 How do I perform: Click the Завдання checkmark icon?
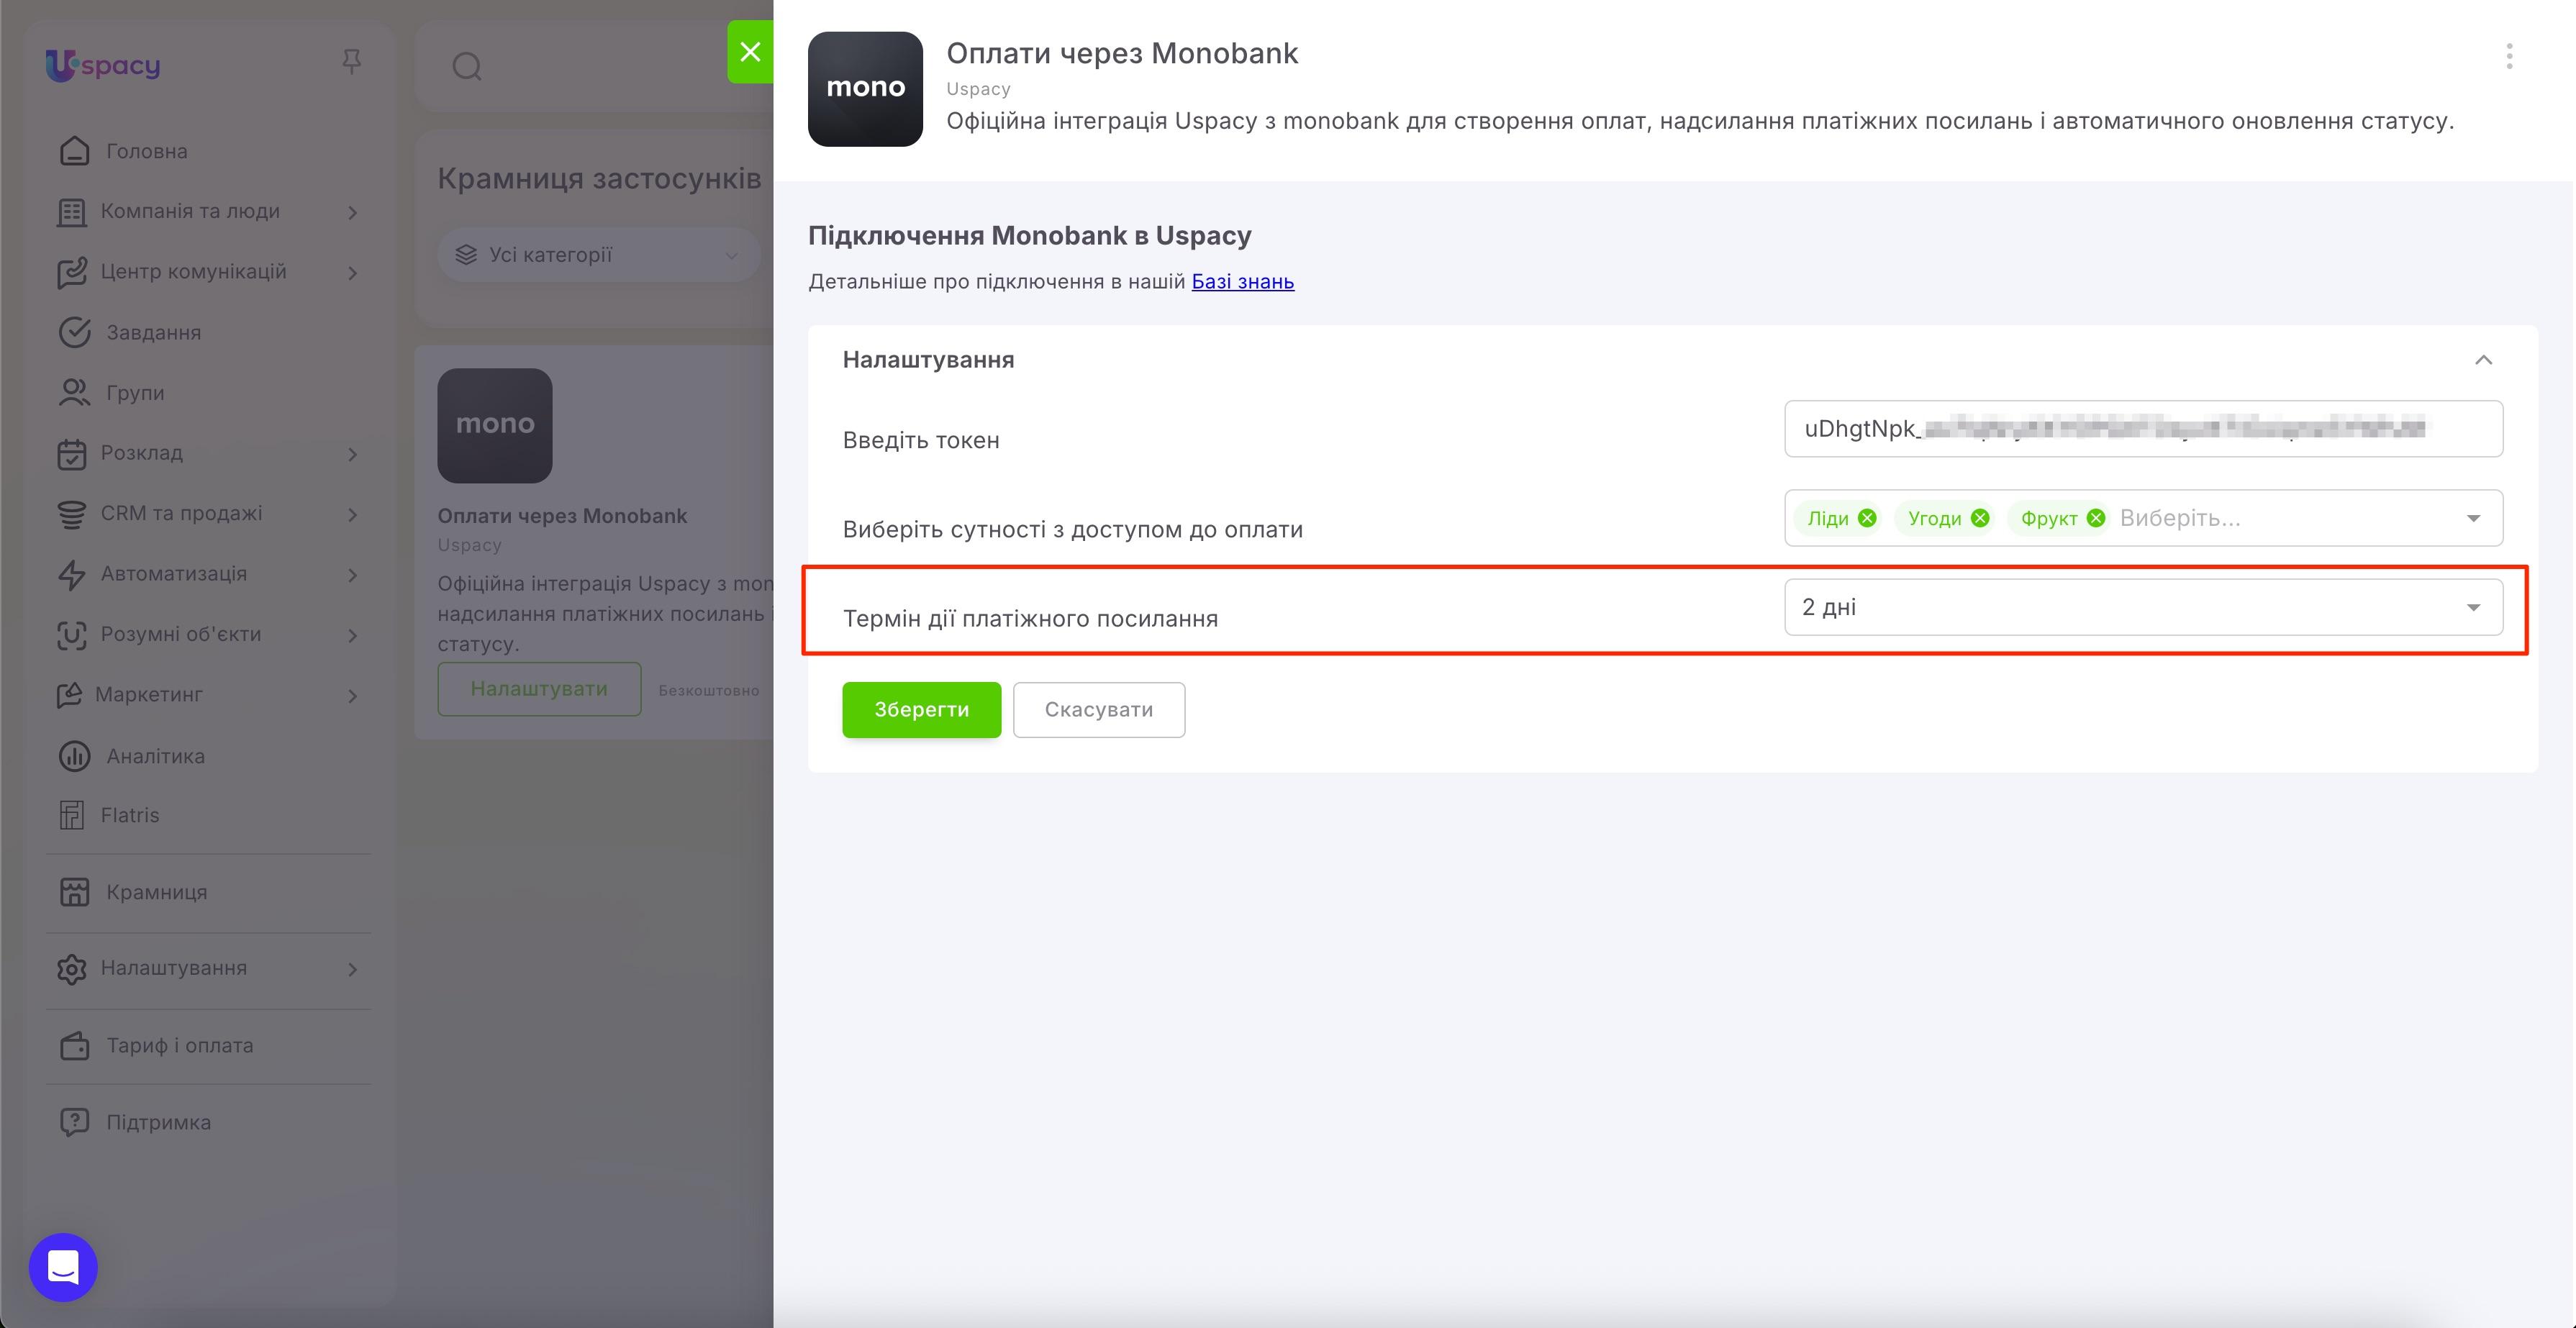tap(74, 332)
